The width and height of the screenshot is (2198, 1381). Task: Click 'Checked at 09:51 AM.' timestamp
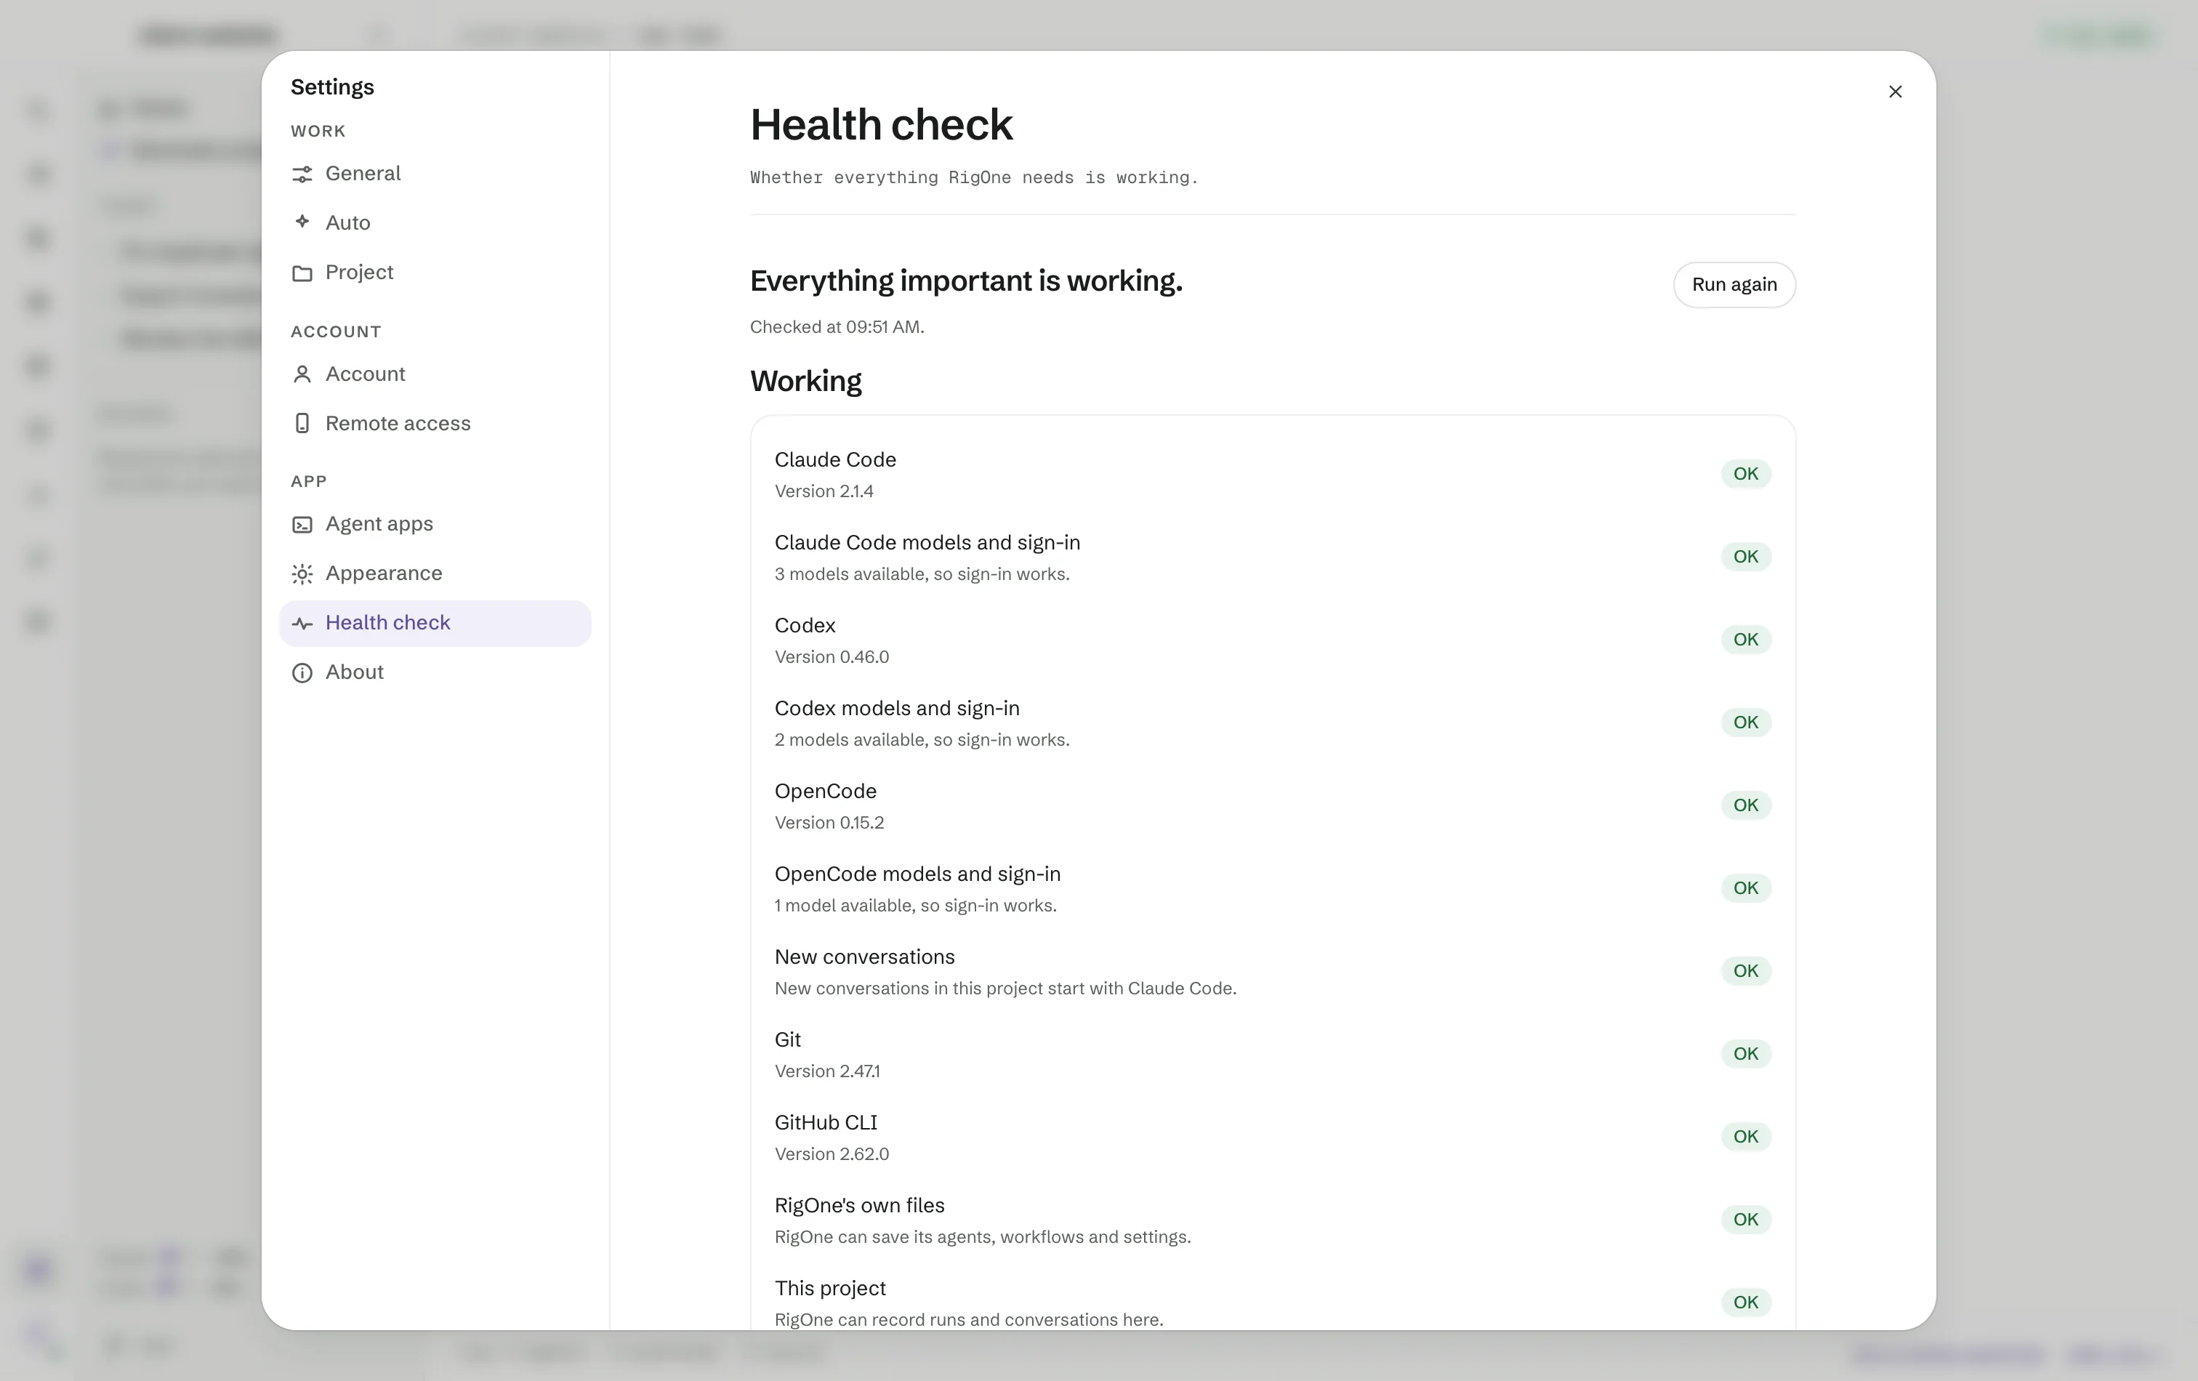[836, 328]
